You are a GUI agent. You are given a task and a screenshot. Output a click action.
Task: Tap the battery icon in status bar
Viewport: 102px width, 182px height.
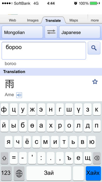(x=94, y=3)
